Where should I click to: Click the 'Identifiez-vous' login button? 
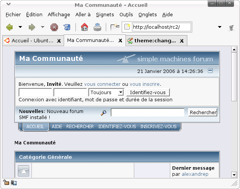pyautogui.click(x=148, y=92)
